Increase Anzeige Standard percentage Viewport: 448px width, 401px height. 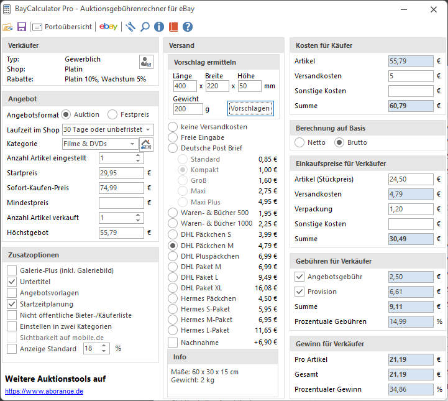[x=104, y=346]
